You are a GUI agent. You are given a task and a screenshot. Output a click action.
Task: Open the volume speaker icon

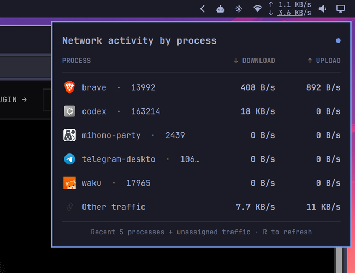(322, 9)
